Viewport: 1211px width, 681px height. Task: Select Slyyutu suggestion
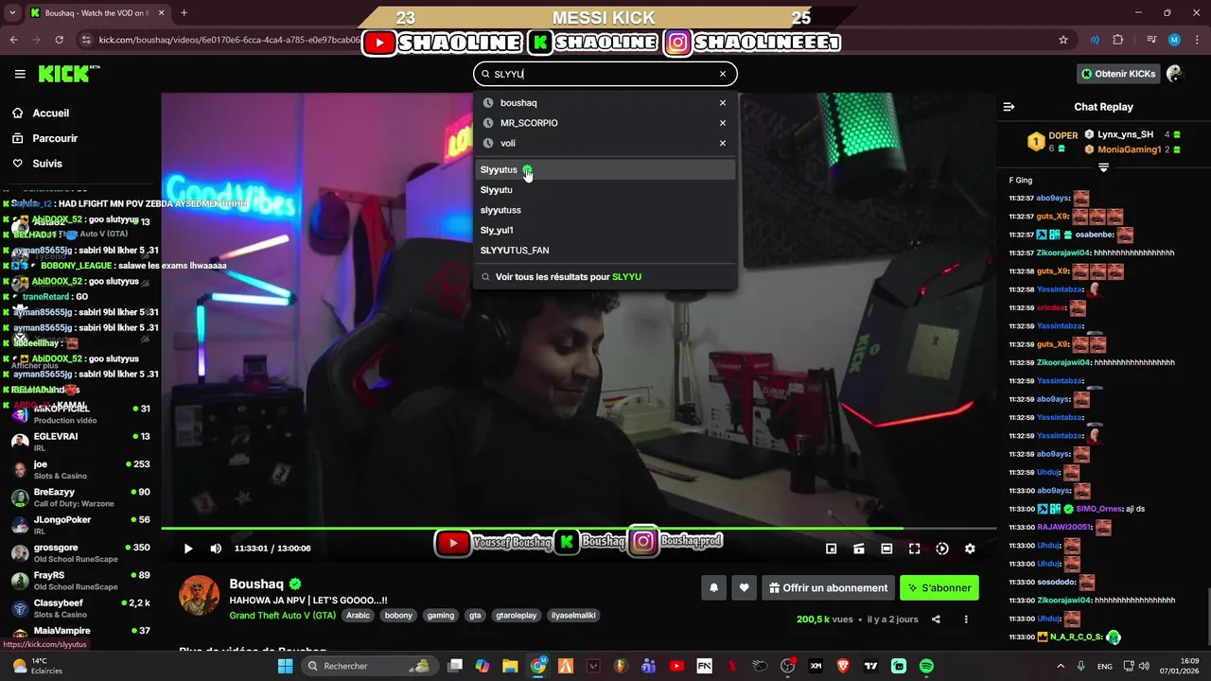tap(605, 190)
